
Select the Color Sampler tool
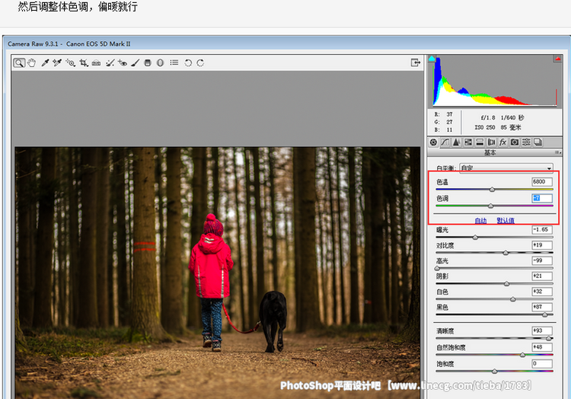point(57,63)
